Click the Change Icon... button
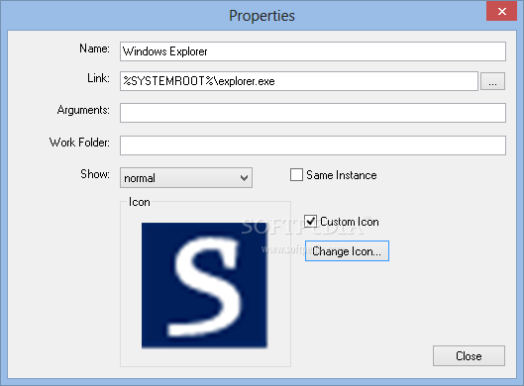524x386 pixels. [x=347, y=251]
